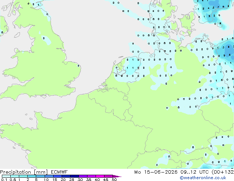Image resolution: width=234 pixels, height=181 pixels.
Task: Click the "09..12 UTC" time text
Action: pos(195,172)
